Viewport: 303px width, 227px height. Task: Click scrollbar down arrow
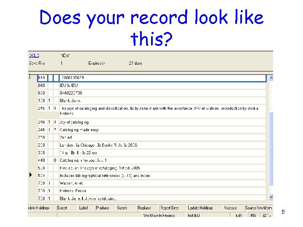(271, 197)
